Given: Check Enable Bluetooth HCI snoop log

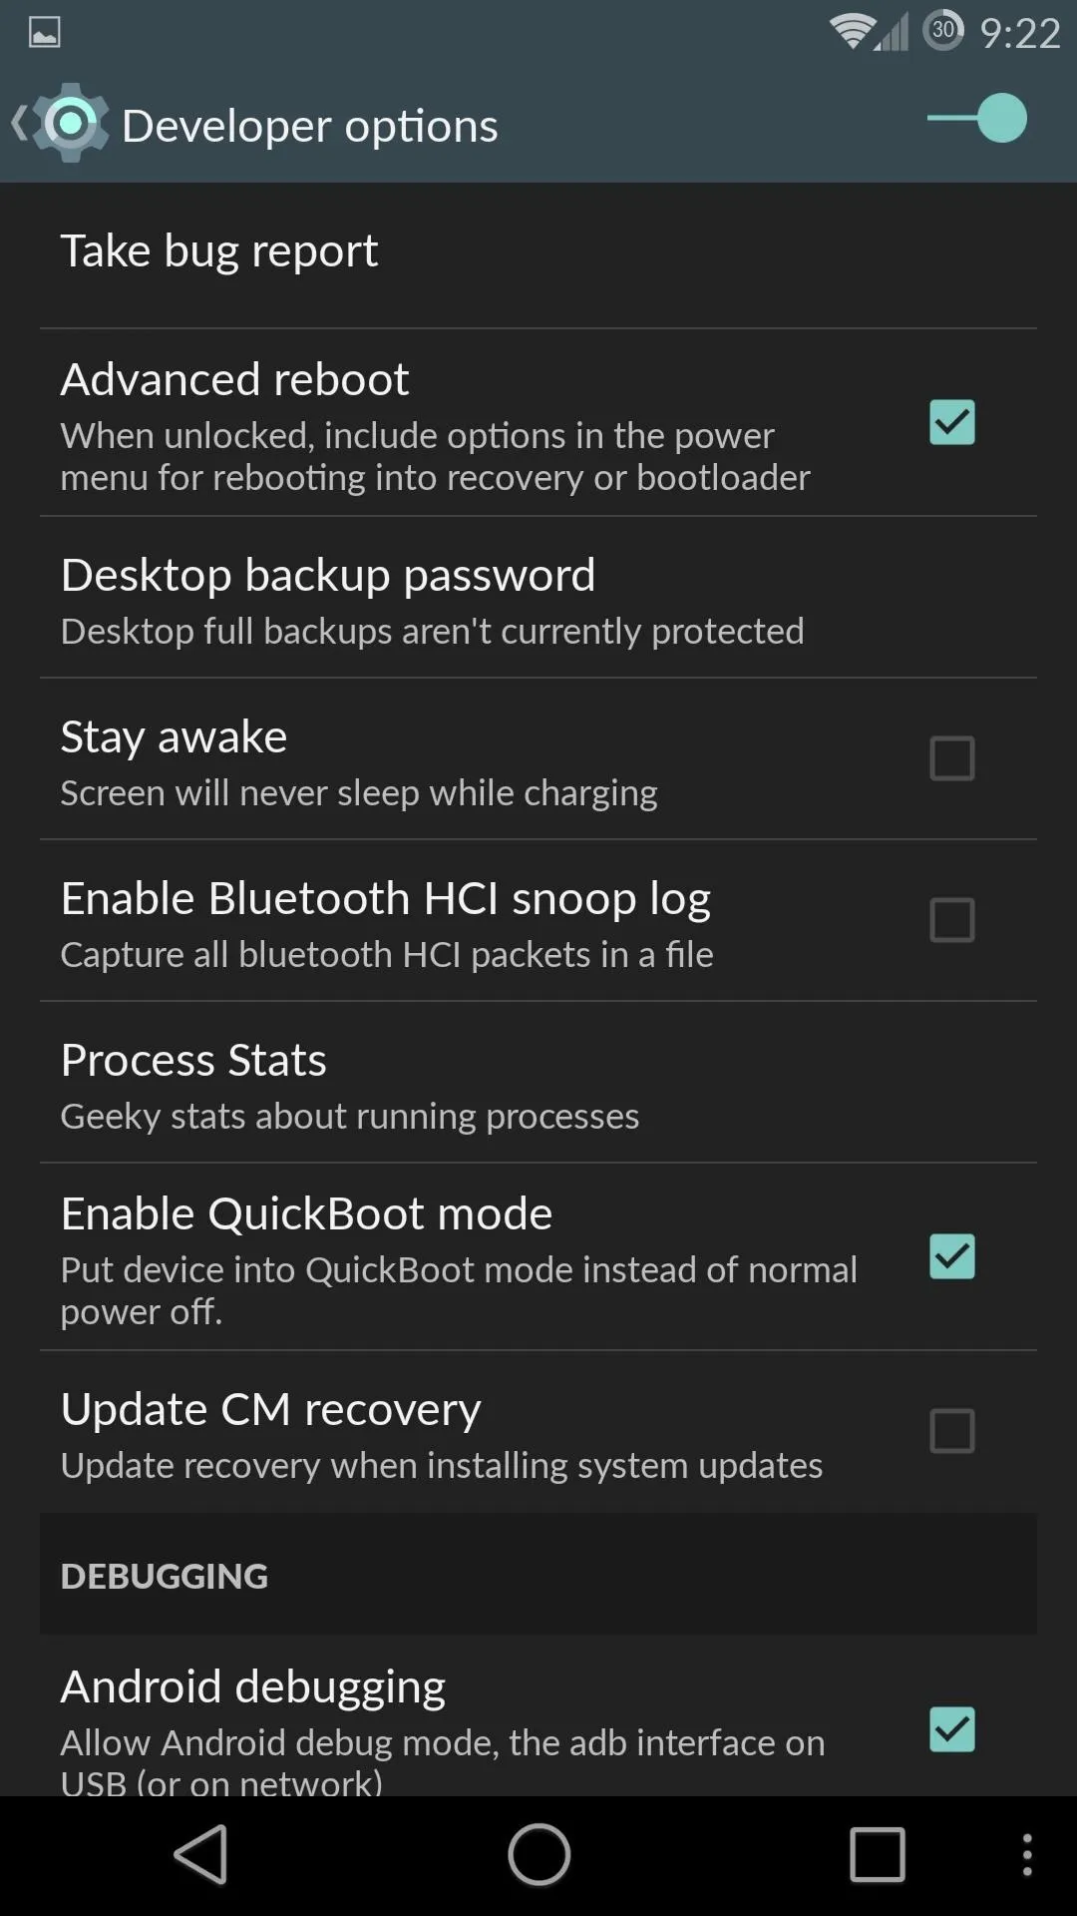Looking at the screenshot, I should tap(952, 920).
